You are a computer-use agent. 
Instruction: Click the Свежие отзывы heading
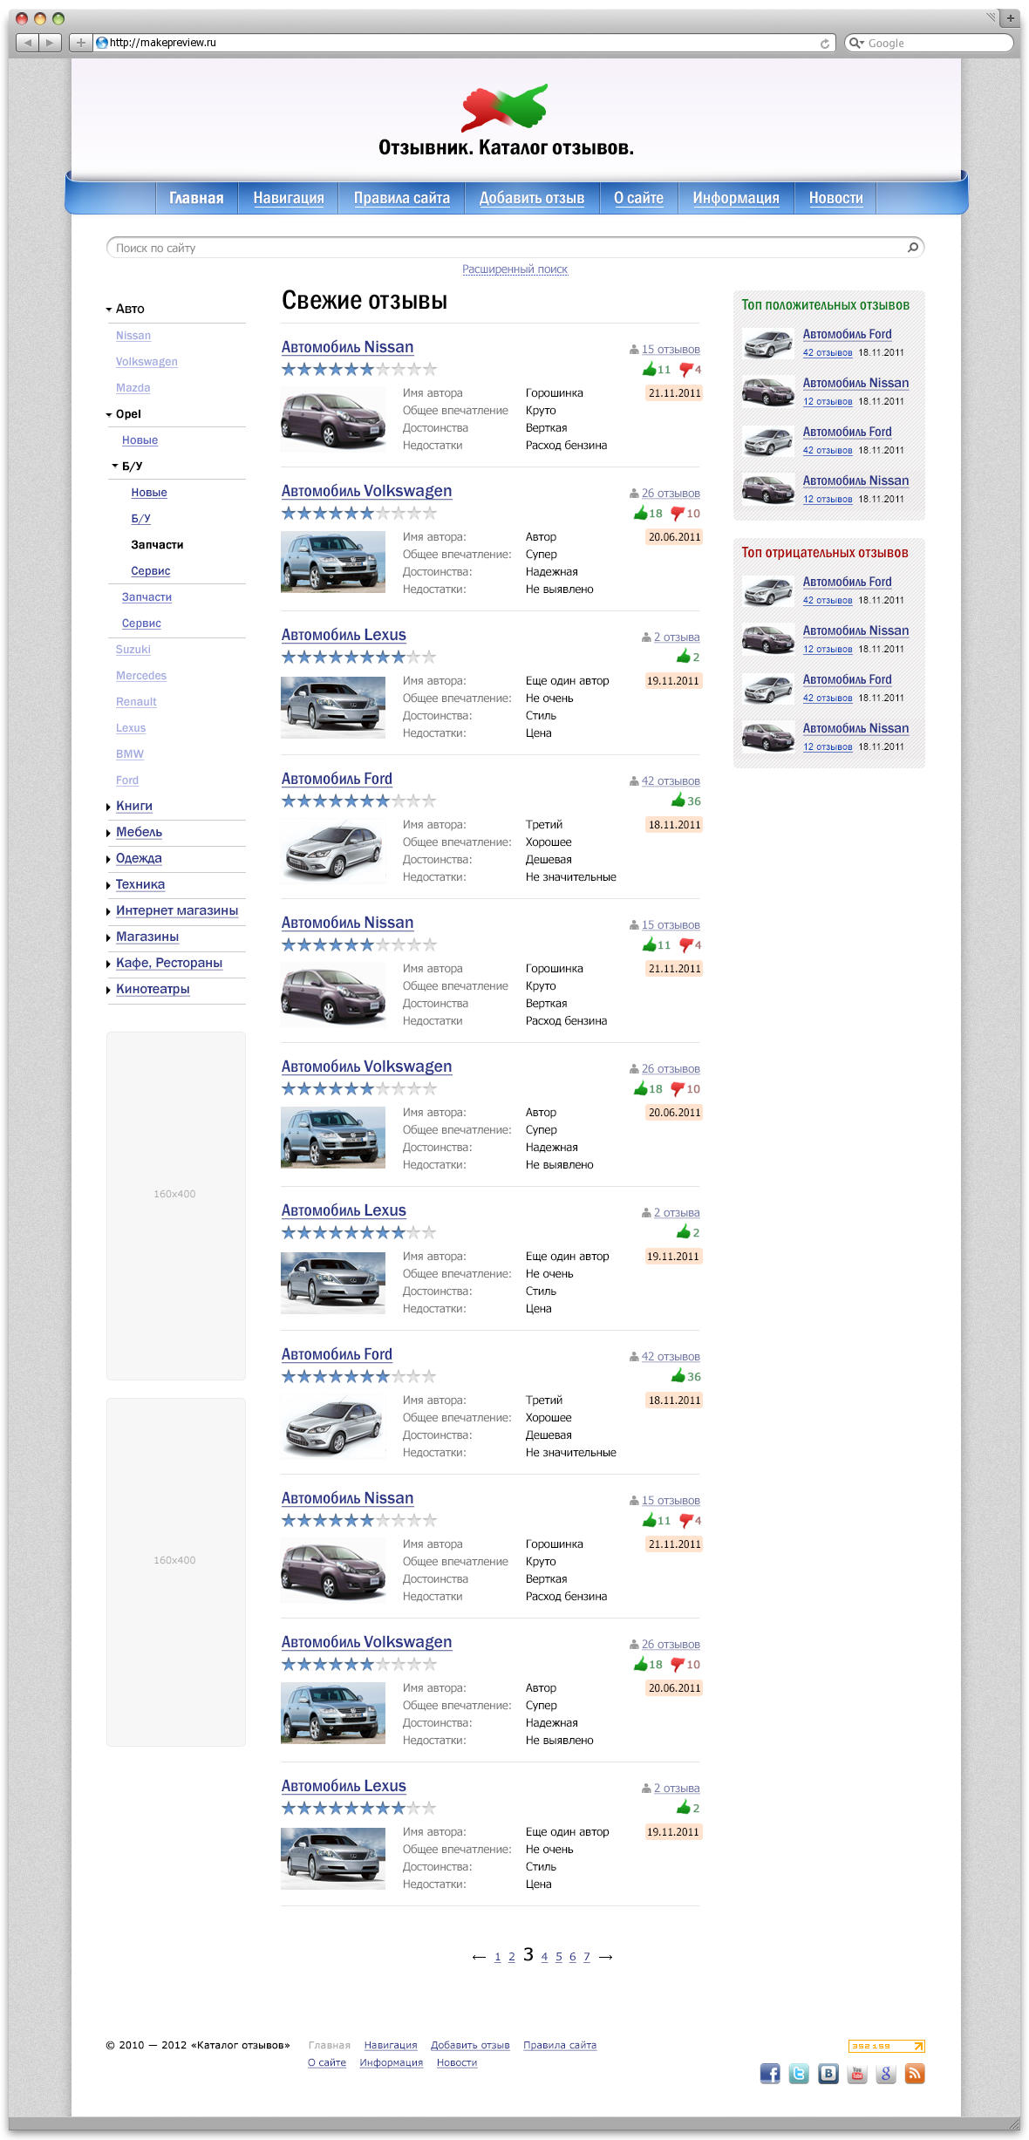pos(365,301)
